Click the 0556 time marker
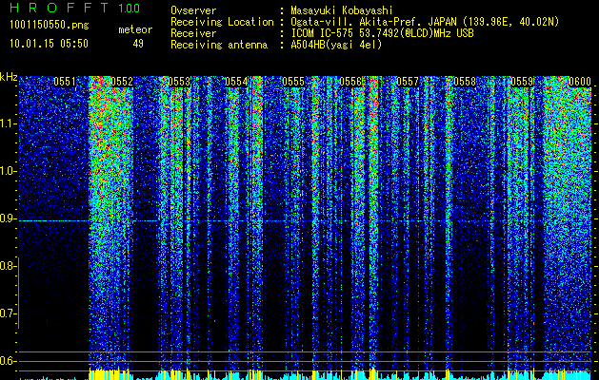The image size is (599, 380). [x=350, y=82]
